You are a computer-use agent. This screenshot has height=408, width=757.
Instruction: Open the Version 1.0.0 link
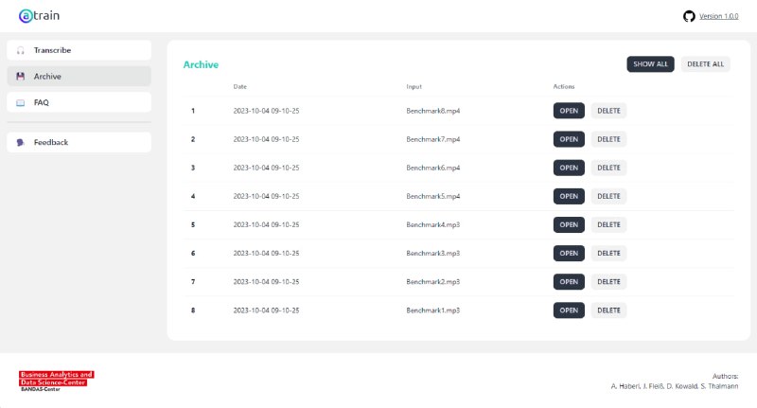click(719, 16)
